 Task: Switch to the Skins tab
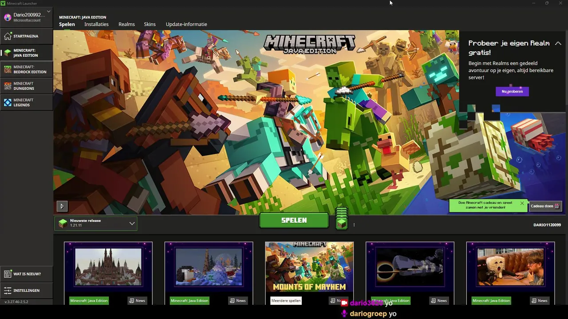(150, 24)
